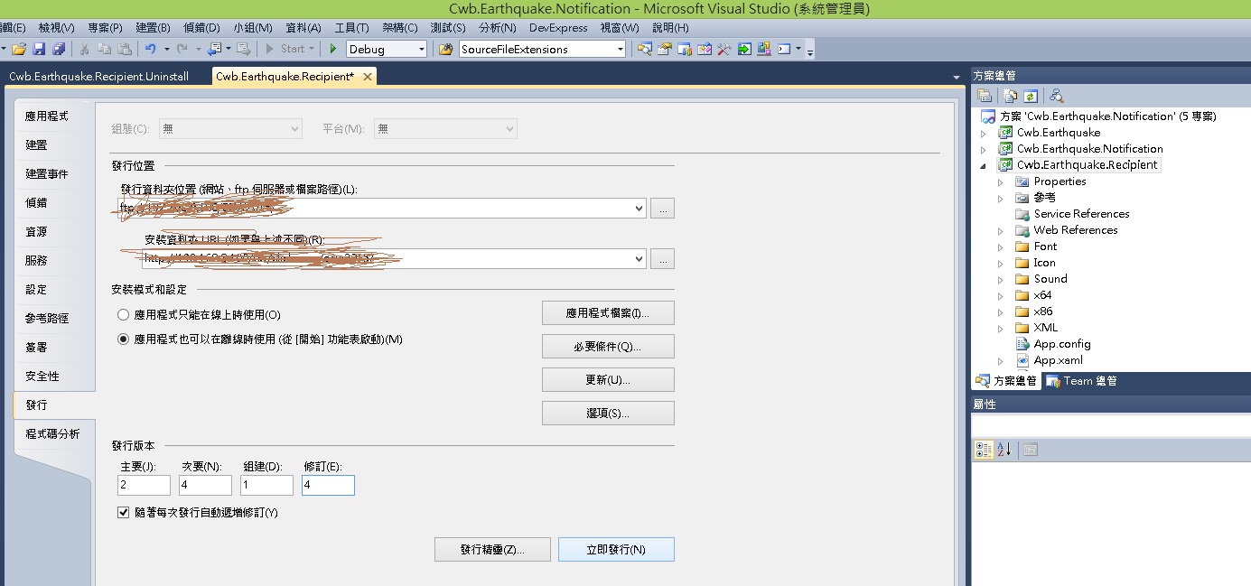Select the x64 folder in Solution Explorer
The width and height of the screenshot is (1251, 586).
click(1042, 295)
